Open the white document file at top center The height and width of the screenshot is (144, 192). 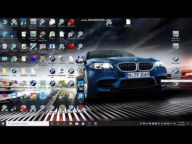tap(128, 23)
